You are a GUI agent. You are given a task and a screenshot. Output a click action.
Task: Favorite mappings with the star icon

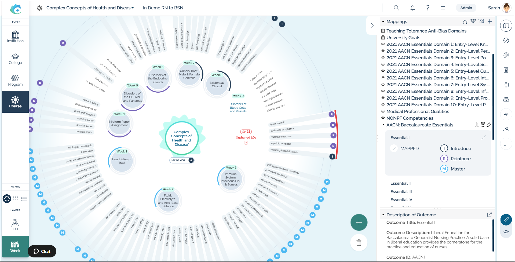tap(465, 21)
